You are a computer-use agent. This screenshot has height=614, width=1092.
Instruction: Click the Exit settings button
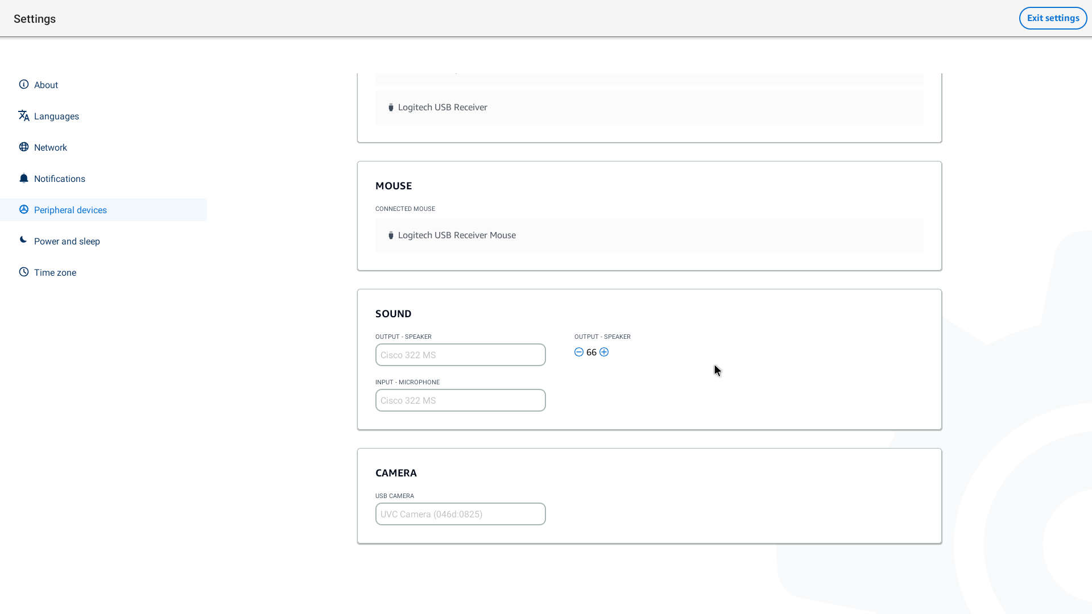pos(1053,18)
